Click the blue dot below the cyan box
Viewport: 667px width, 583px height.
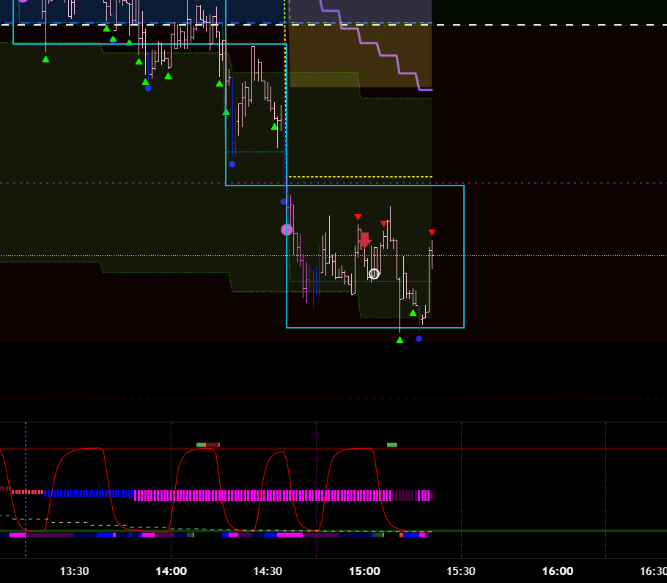pyautogui.click(x=419, y=339)
